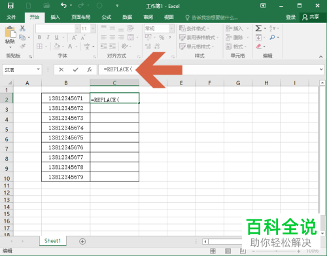Toggle Italic formatting

click(48, 37)
